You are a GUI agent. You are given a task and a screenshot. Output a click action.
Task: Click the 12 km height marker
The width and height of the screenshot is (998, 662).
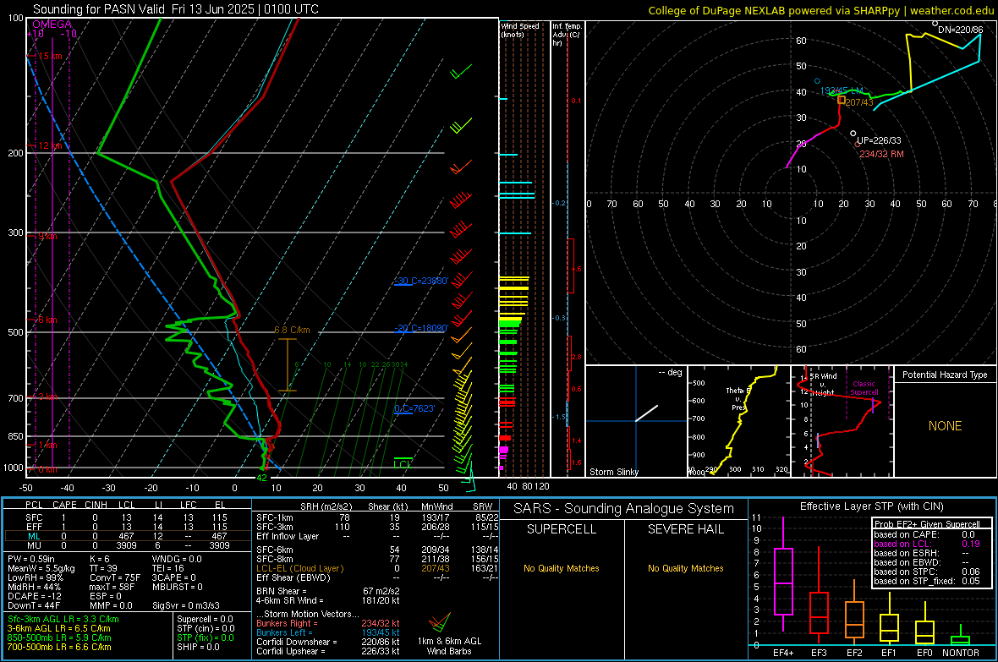coord(50,145)
